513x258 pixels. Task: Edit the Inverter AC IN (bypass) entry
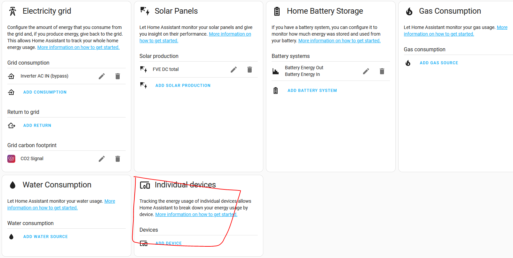(102, 76)
